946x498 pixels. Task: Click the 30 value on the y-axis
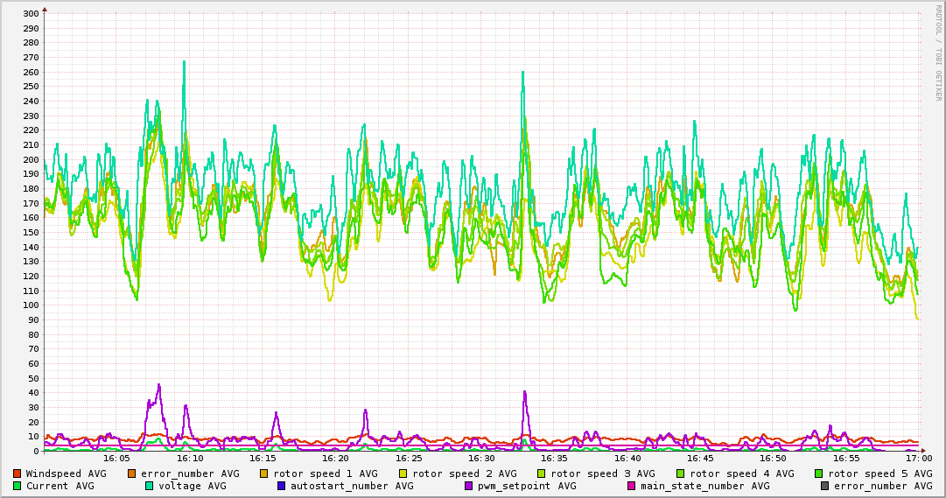(34, 408)
